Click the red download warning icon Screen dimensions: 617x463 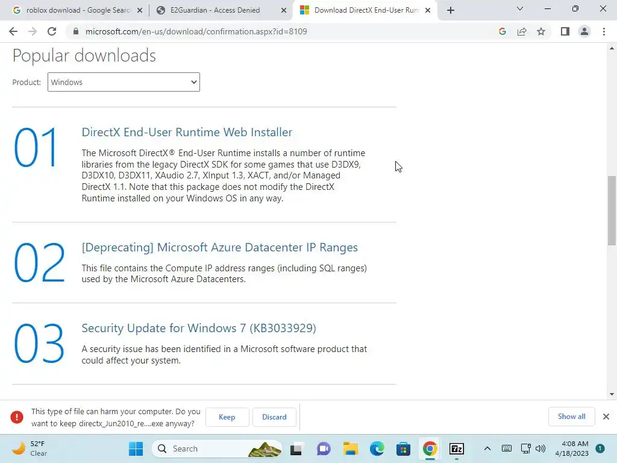pos(17,417)
